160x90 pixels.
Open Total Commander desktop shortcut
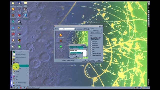pos(19,4)
